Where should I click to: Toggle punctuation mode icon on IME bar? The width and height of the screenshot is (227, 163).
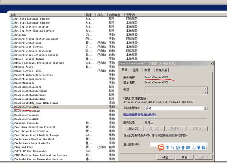point(172,148)
